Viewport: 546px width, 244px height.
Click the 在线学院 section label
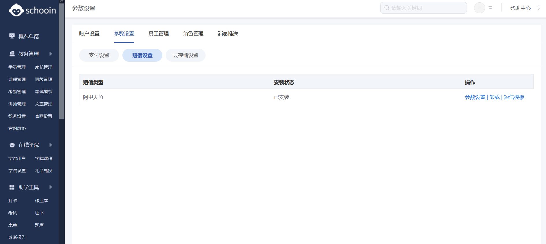click(x=29, y=145)
